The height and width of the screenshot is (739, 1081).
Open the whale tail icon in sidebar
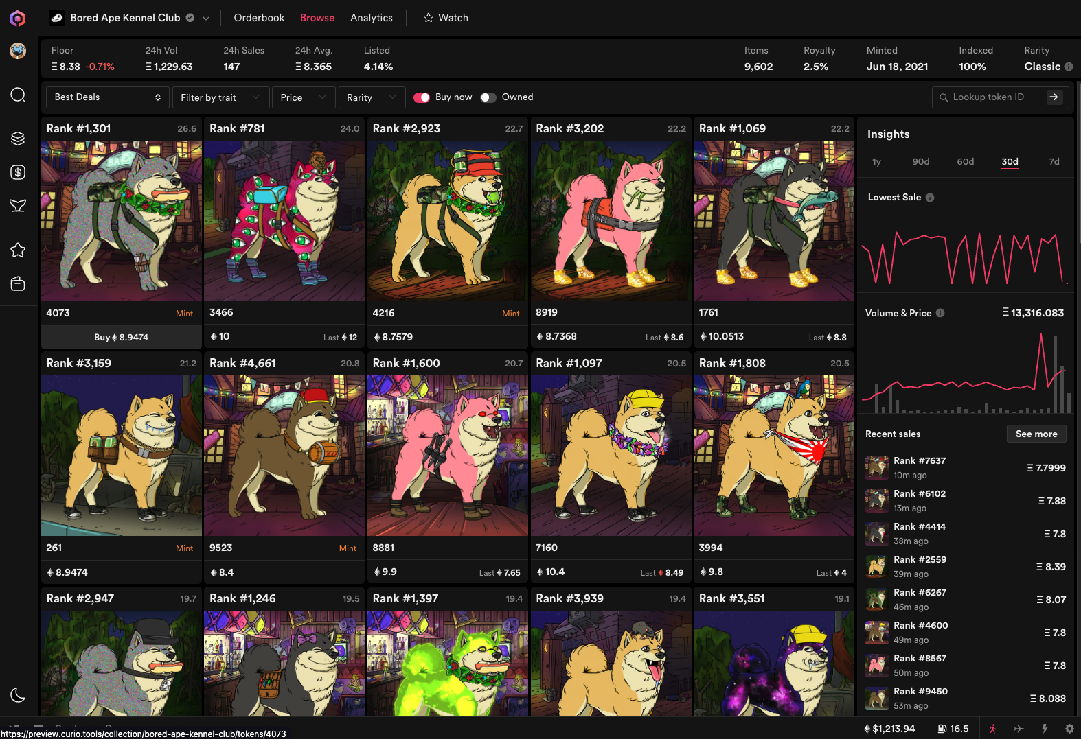(18, 205)
